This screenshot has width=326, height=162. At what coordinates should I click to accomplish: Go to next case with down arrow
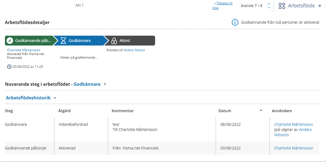point(269,8)
